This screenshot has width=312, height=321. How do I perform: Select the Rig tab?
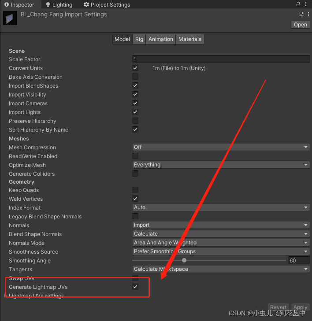point(139,39)
